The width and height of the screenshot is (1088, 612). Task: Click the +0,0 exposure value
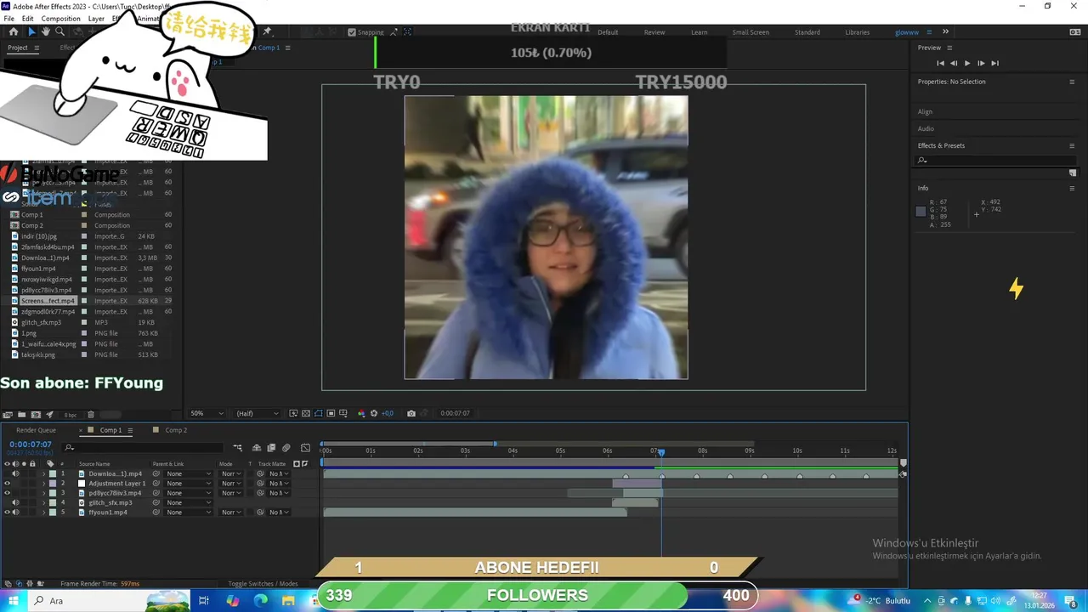coord(388,413)
